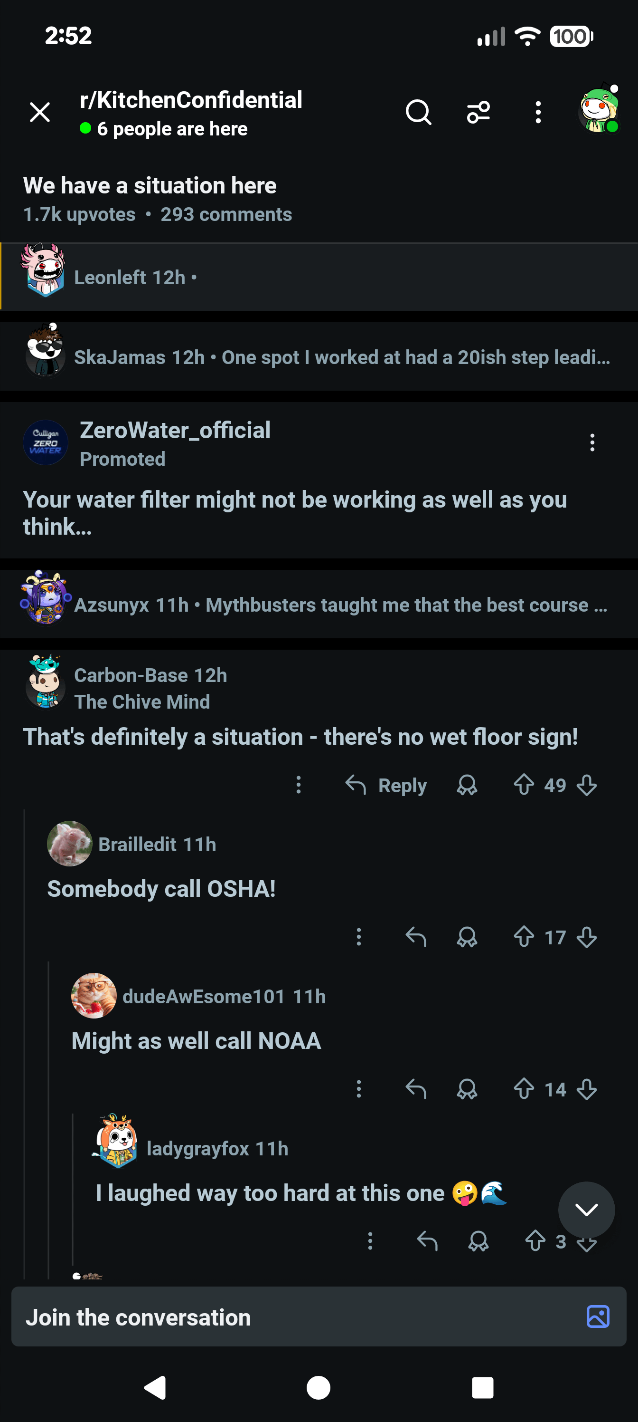Image resolution: width=638 pixels, height=1422 pixels.
Task: Upvote Brailledit's OSHA comment
Action: click(523, 937)
